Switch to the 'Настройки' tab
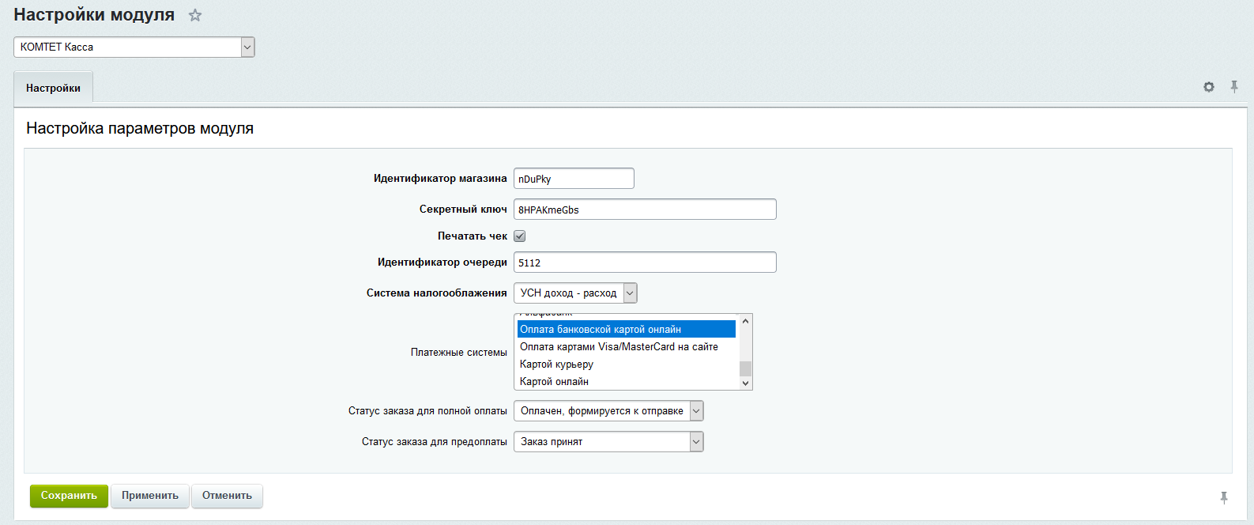This screenshot has height=525, width=1254. pyautogui.click(x=53, y=88)
